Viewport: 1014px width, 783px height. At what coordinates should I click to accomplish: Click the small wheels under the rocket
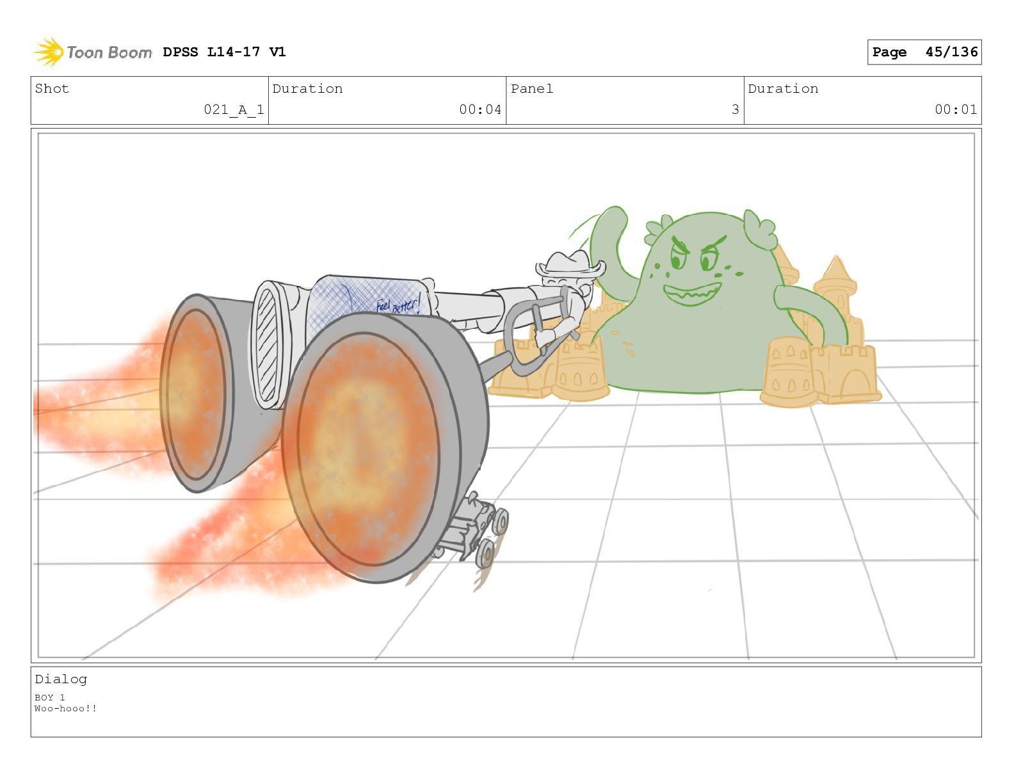point(487,537)
